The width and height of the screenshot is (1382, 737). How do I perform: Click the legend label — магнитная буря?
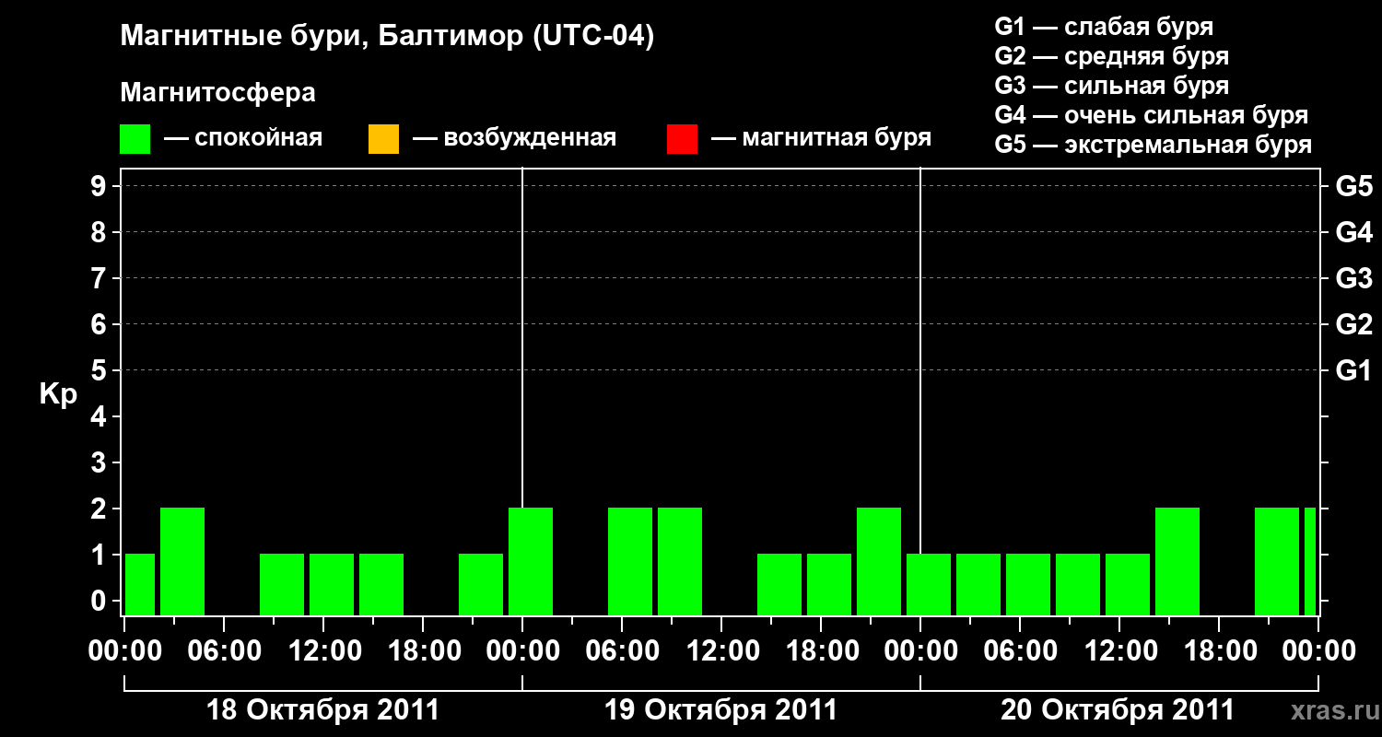click(x=822, y=138)
